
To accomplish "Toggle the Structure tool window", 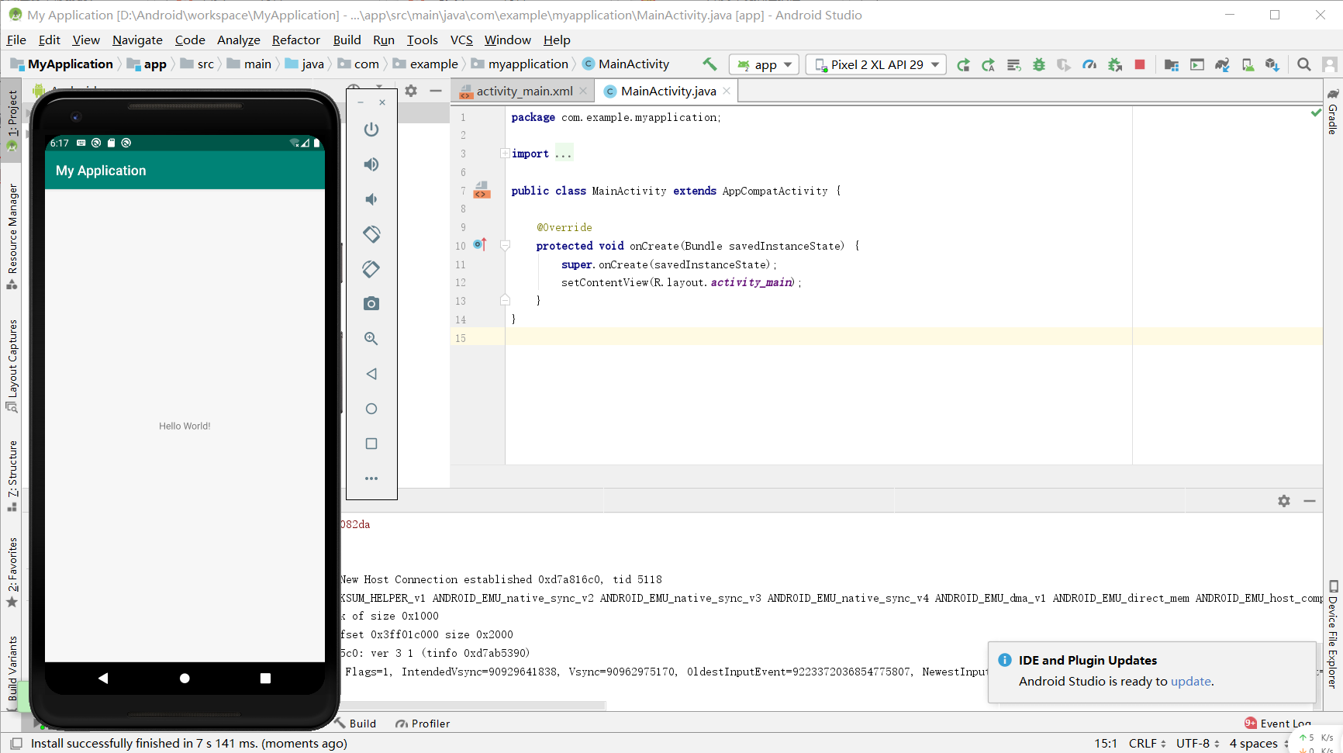I will (x=12, y=475).
